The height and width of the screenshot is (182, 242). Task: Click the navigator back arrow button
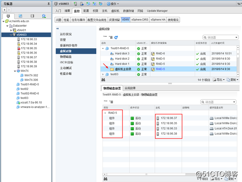click(x=5, y=10)
